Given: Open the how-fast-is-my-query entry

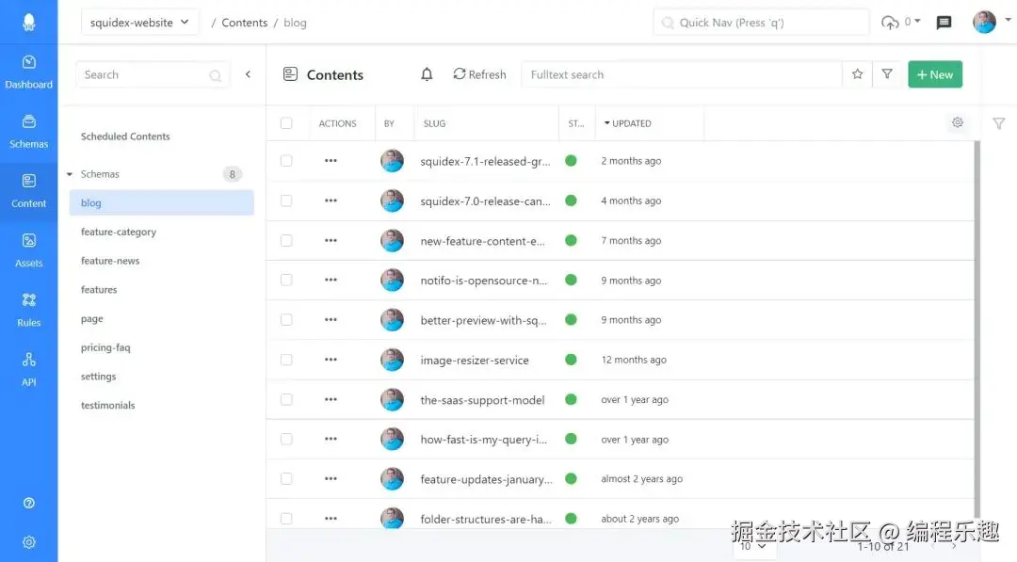Looking at the screenshot, I should (x=483, y=440).
